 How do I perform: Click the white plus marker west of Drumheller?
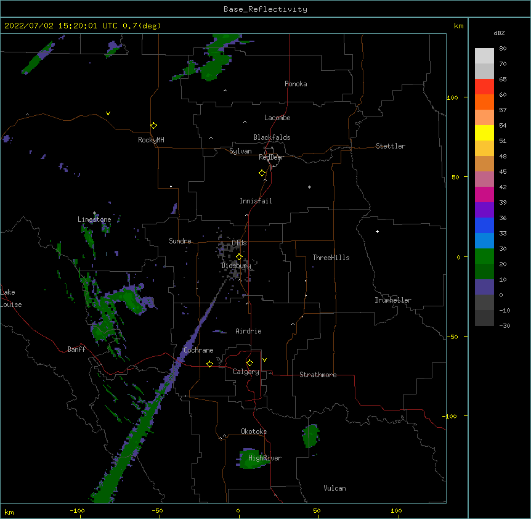pyautogui.click(x=377, y=231)
